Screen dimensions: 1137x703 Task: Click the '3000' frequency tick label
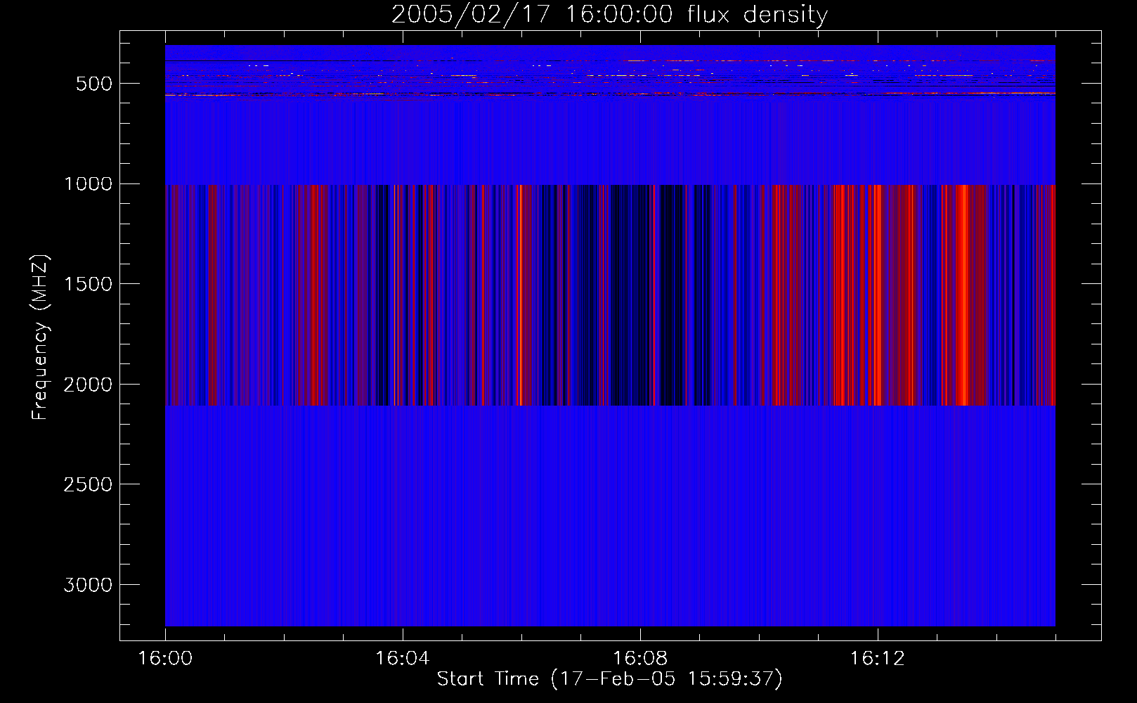pyautogui.click(x=88, y=585)
